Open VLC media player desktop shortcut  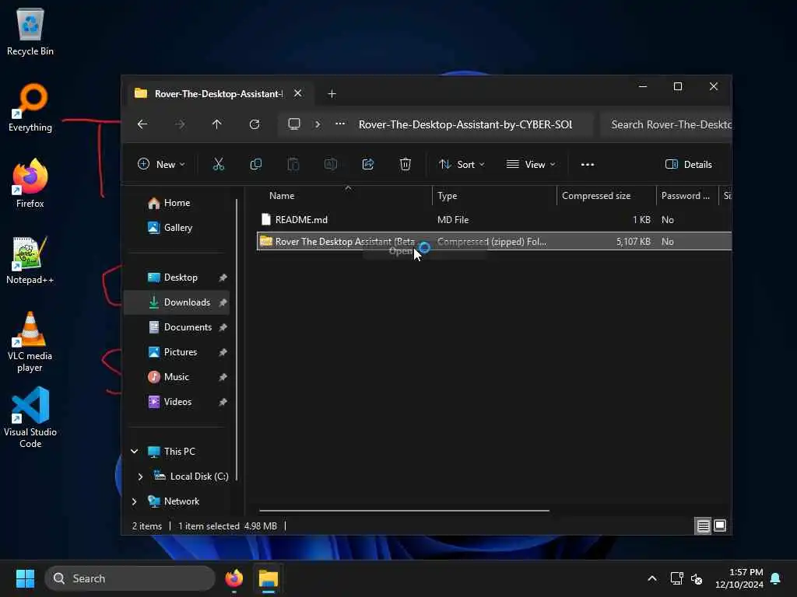point(30,342)
